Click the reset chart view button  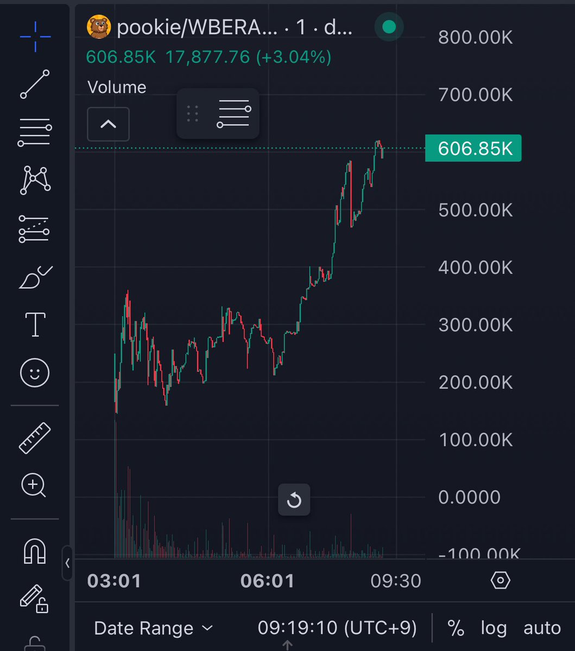coord(294,500)
